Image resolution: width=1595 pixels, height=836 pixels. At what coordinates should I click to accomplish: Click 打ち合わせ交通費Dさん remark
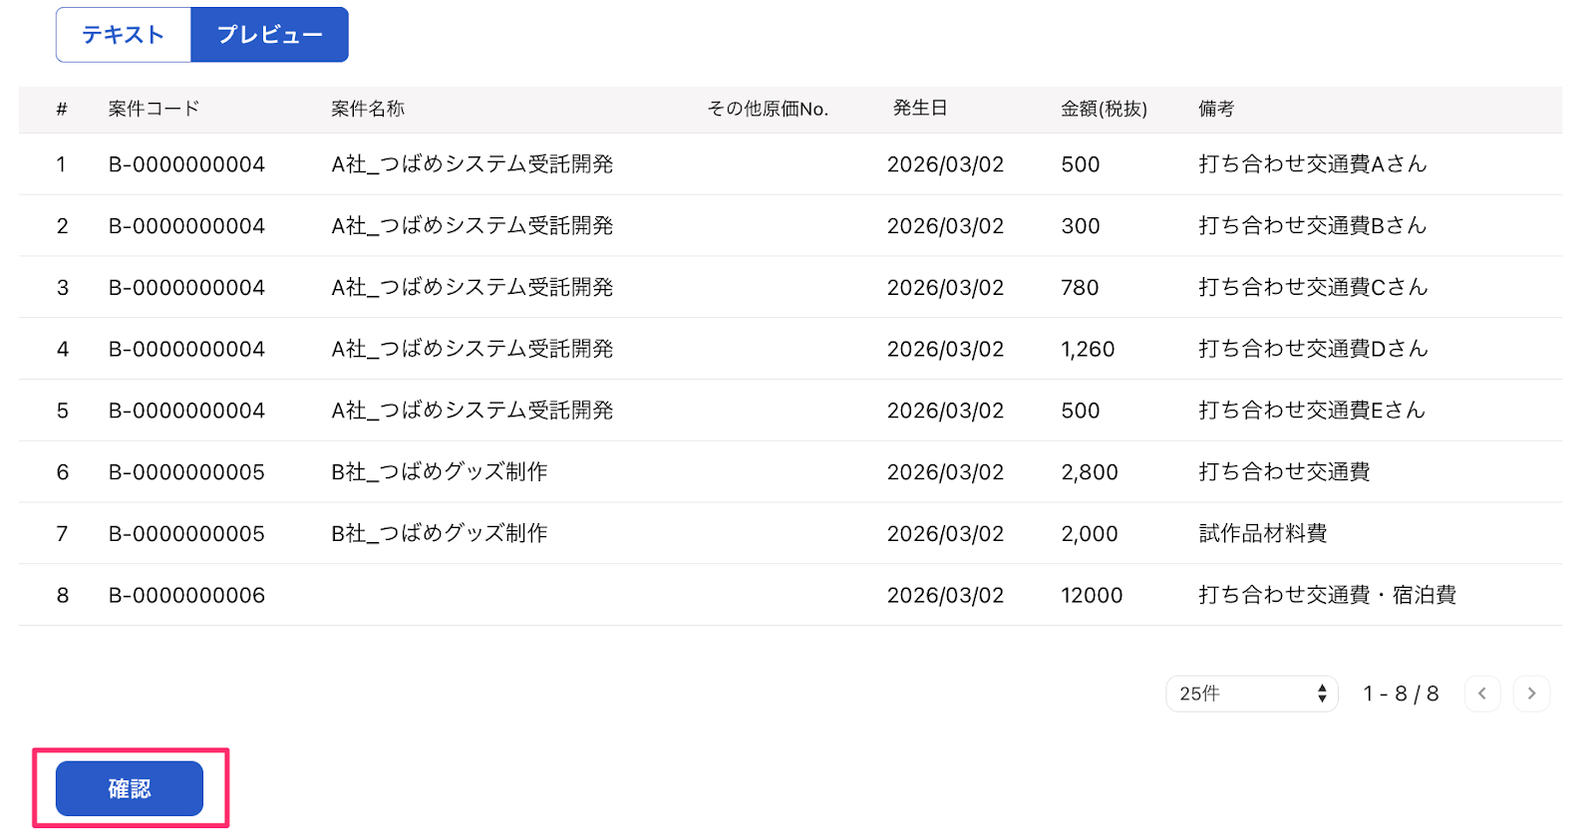point(1313,350)
